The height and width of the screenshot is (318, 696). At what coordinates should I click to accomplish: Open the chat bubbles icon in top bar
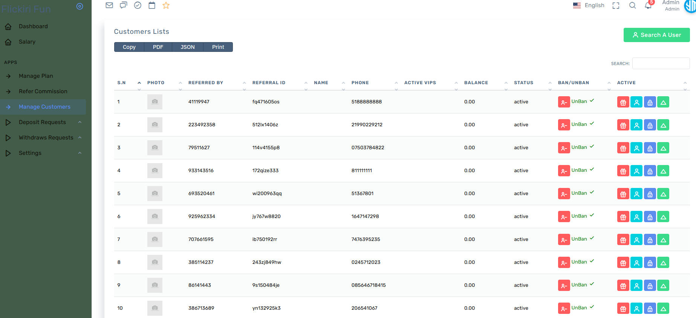coord(123,5)
